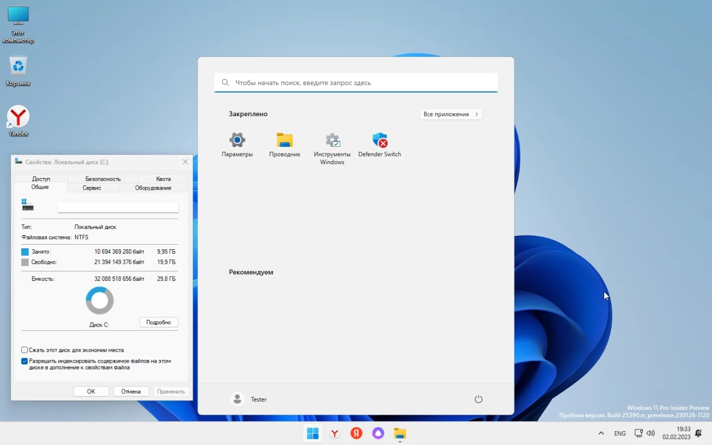Viewport: 712px width, 445px height.
Task: Open the Defender Switch shield icon
Action: (380, 140)
